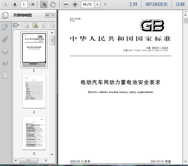Select page 2 thumbnail

click(34, 92)
